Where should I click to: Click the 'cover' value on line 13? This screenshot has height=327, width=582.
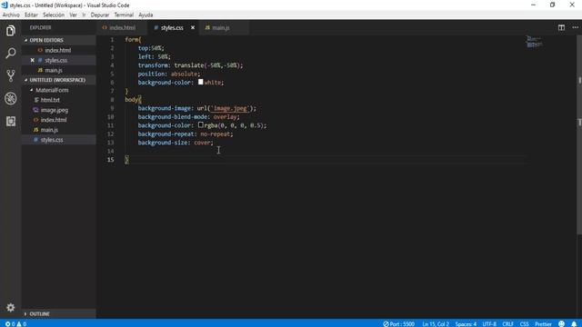[x=202, y=143]
